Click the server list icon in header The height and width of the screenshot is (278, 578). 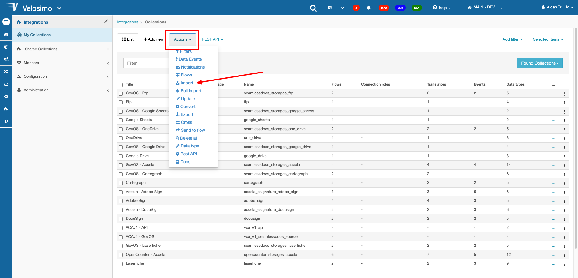[x=330, y=8]
